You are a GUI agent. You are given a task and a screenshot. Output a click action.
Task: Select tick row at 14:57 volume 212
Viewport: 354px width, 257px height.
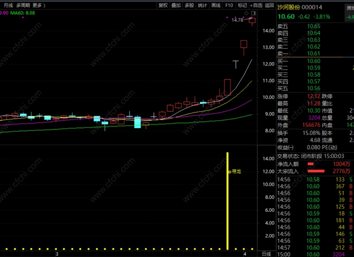pos(315,248)
